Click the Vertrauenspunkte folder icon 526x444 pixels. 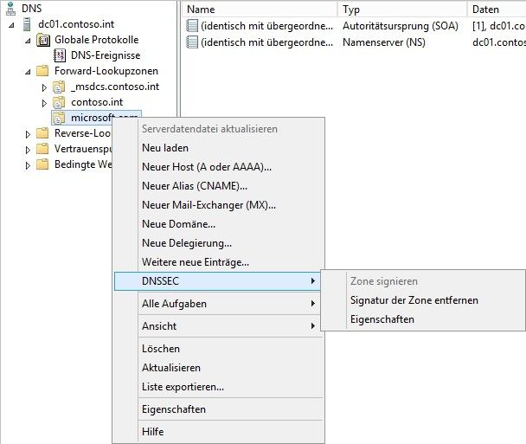(42, 149)
